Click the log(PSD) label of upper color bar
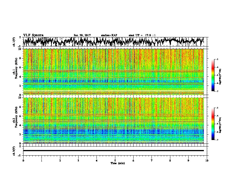Image resolution: width=233 pixels, height=180 pixels. pos(220,76)
